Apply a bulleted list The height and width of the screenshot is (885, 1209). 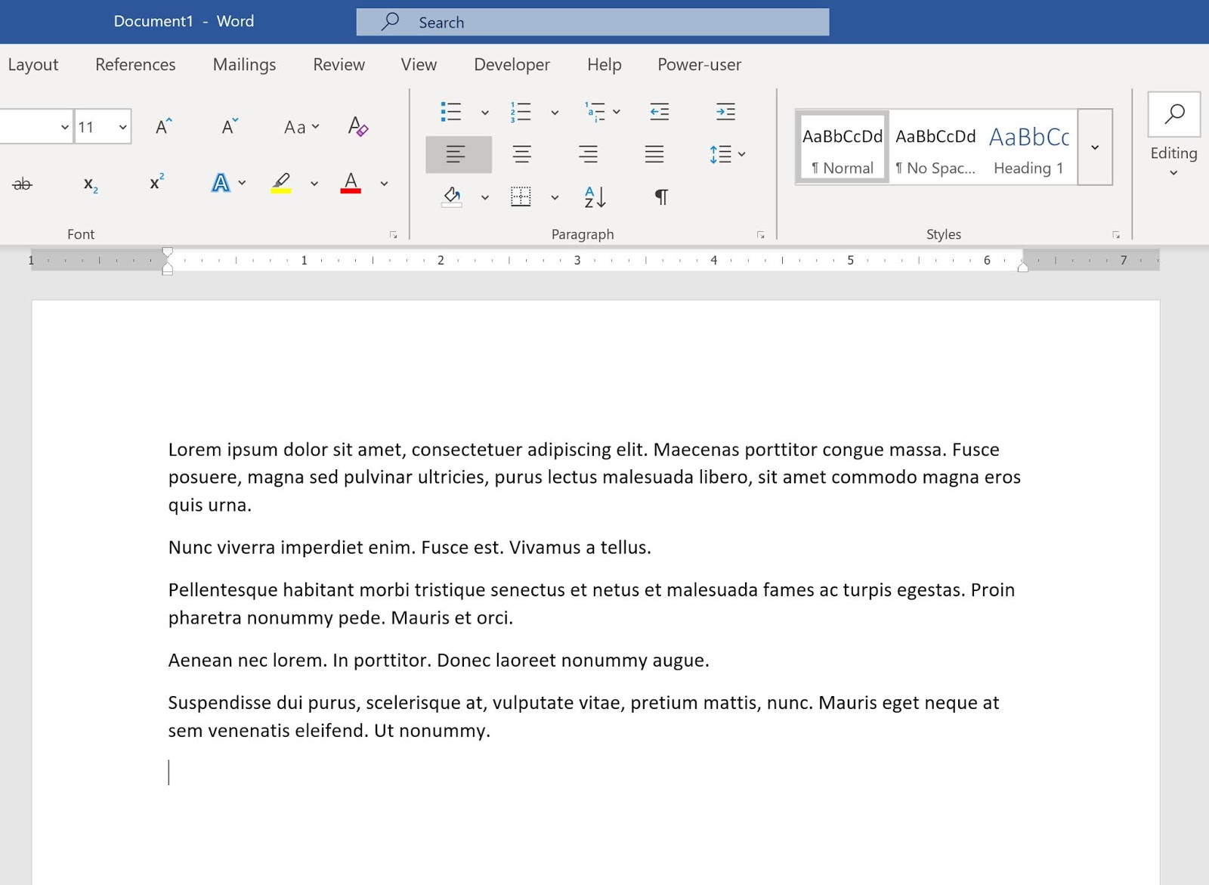coord(450,112)
